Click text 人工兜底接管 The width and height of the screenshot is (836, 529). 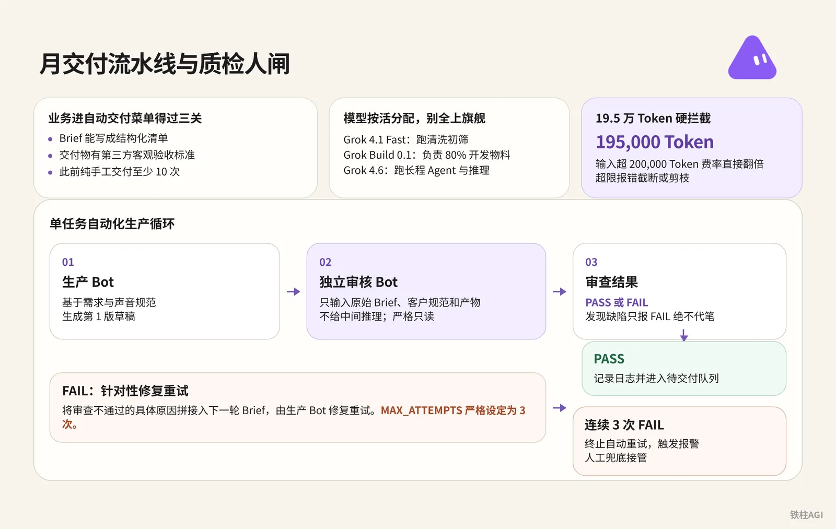click(616, 458)
